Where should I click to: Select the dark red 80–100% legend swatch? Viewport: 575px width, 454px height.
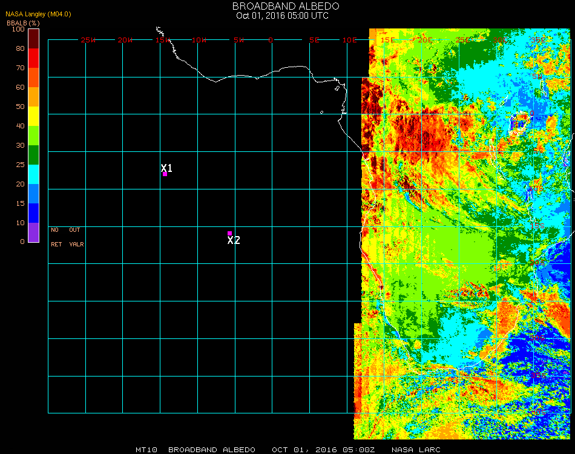(34, 38)
